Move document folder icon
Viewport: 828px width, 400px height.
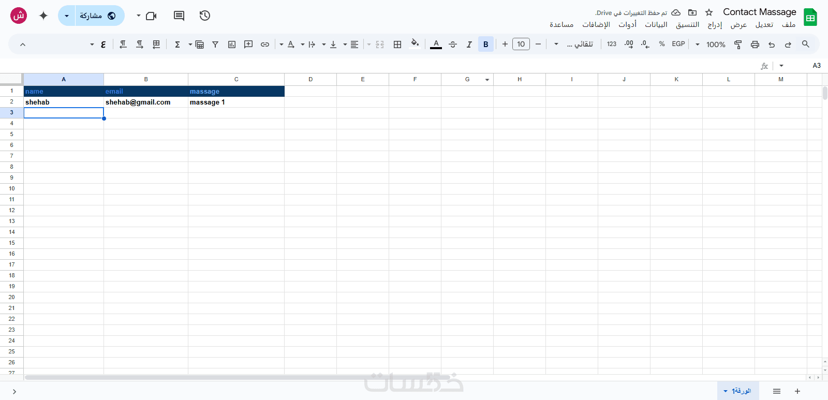(692, 12)
